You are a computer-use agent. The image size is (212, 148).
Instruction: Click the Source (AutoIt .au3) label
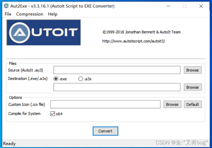click(25, 70)
